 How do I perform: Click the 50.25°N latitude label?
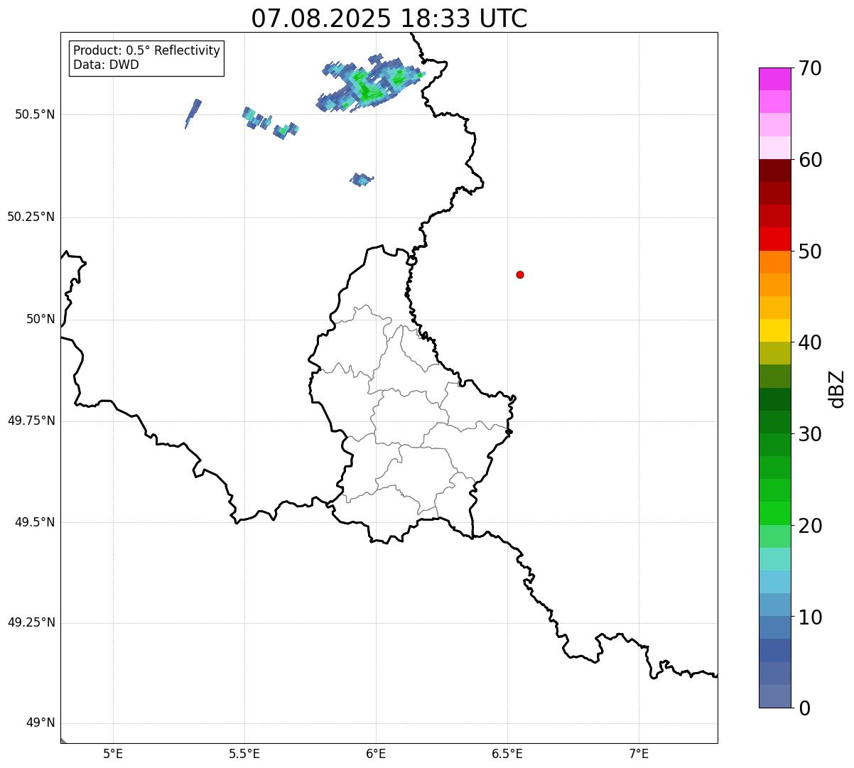[31, 217]
